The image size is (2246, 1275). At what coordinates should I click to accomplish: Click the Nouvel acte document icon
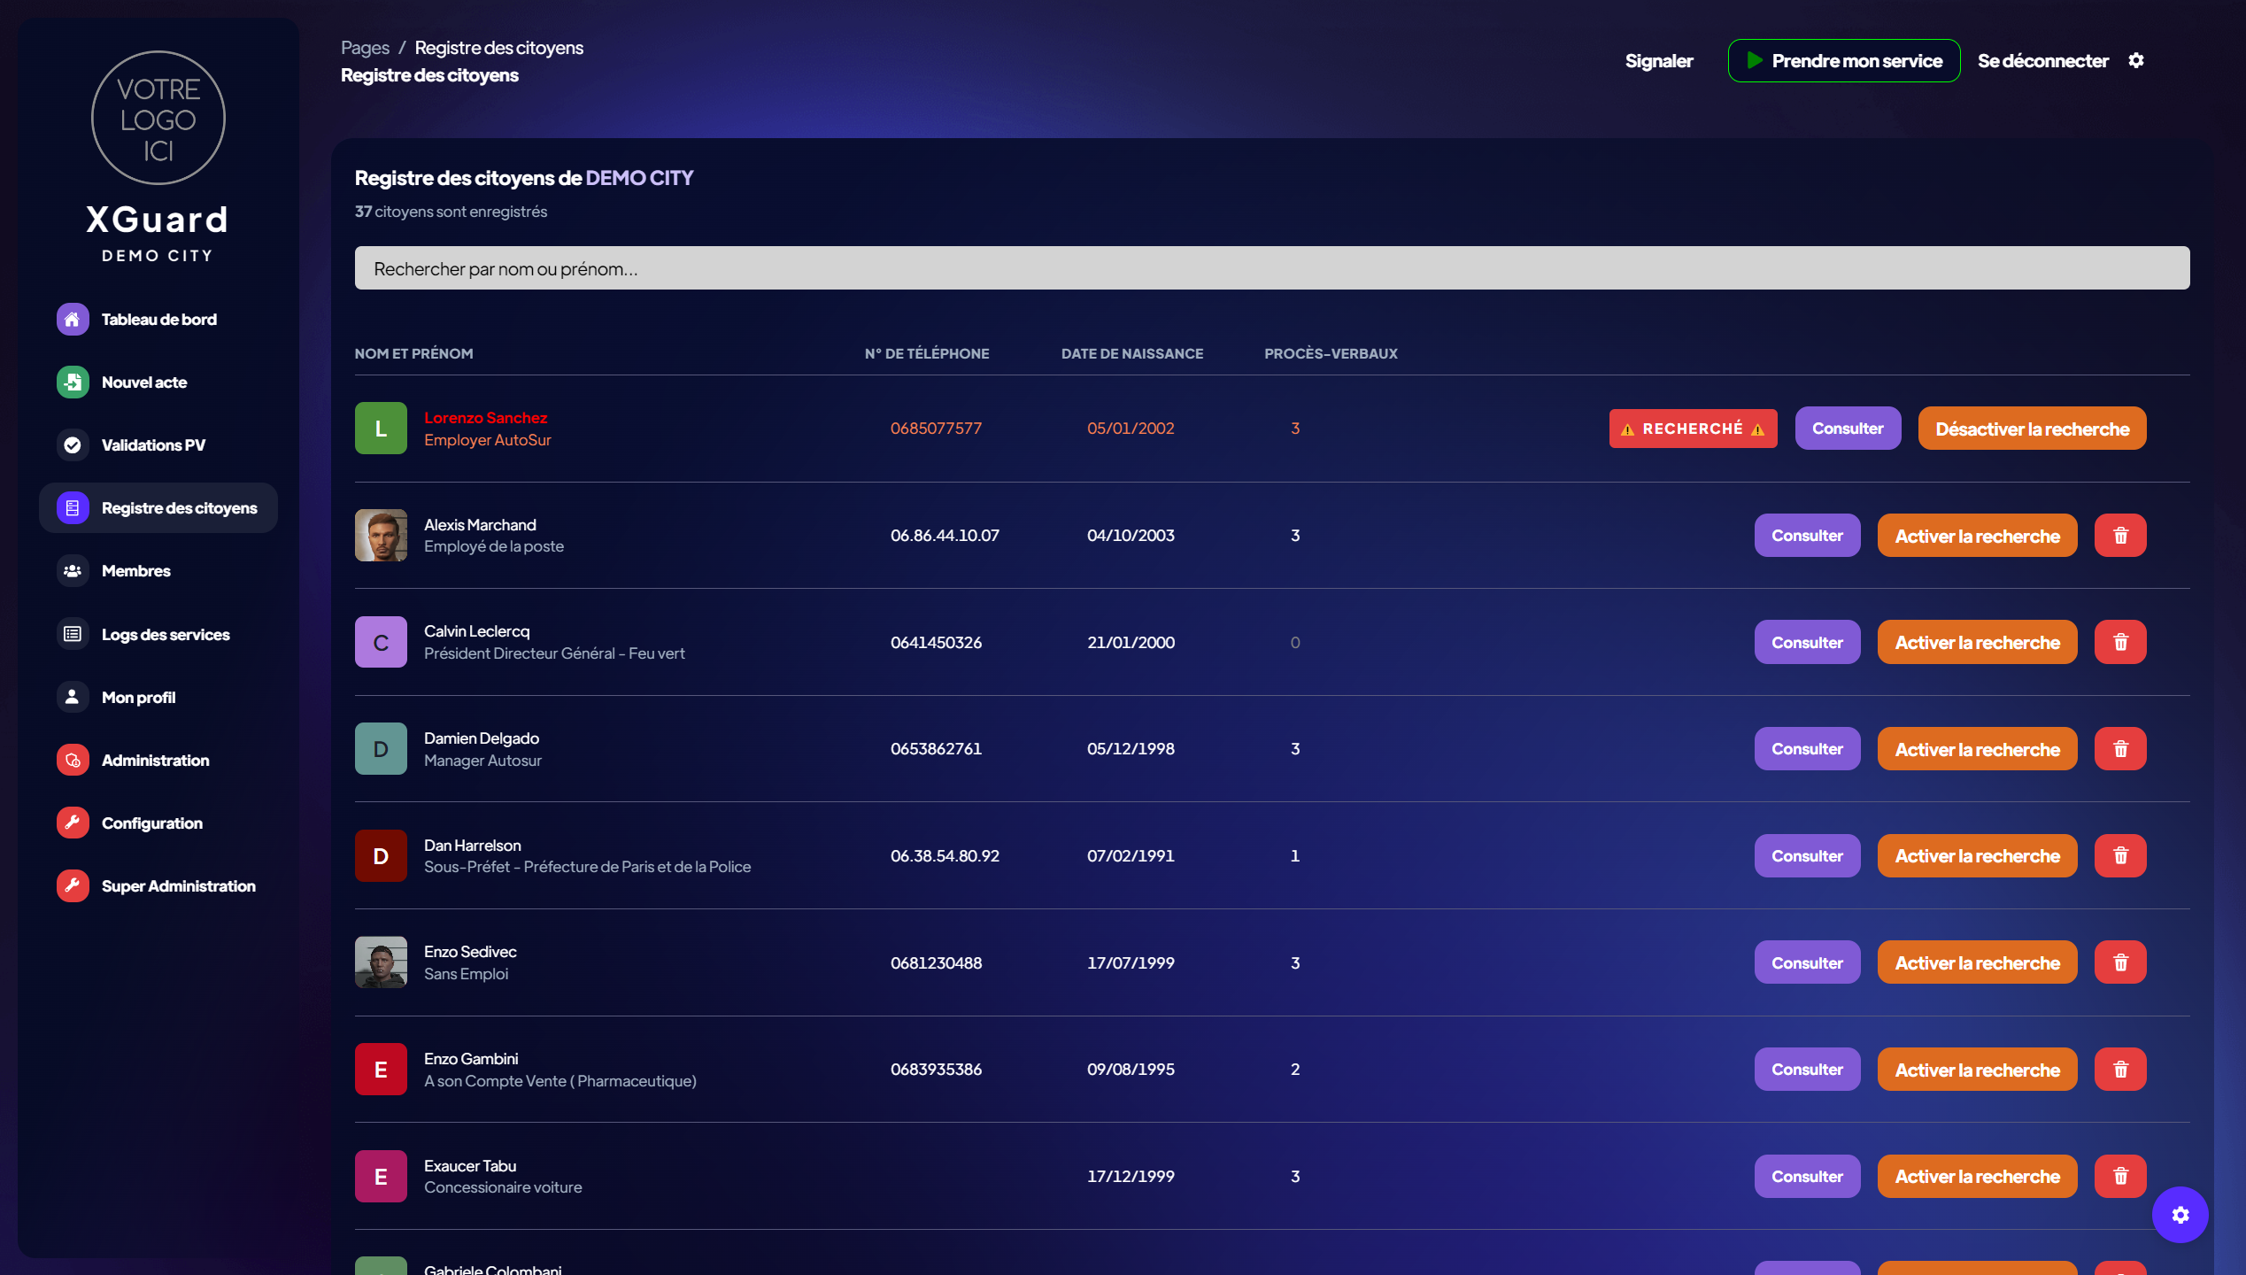click(73, 382)
